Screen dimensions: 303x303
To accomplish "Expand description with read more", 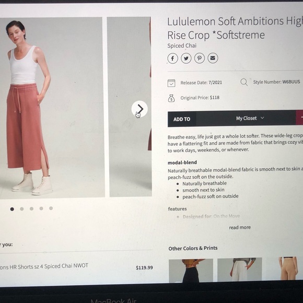I will point(240,227).
